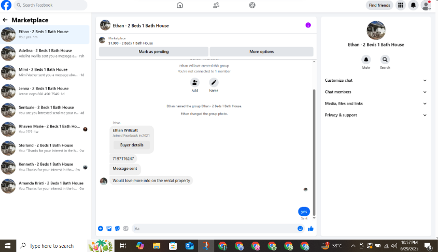Click the Name pencil icon in chat

pyautogui.click(x=214, y=82)
